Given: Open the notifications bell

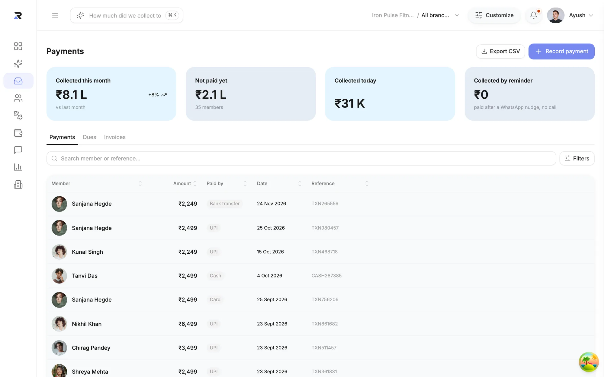Looking at the screenshot, I should (x=534, y=15).
